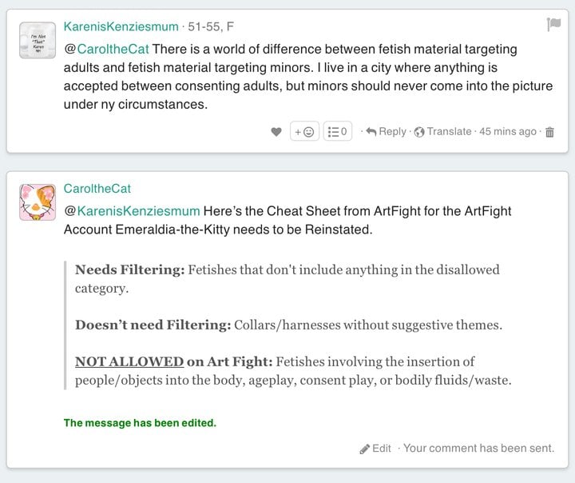
Task: Click the Translate text link
Action: (x=449, y=131)
